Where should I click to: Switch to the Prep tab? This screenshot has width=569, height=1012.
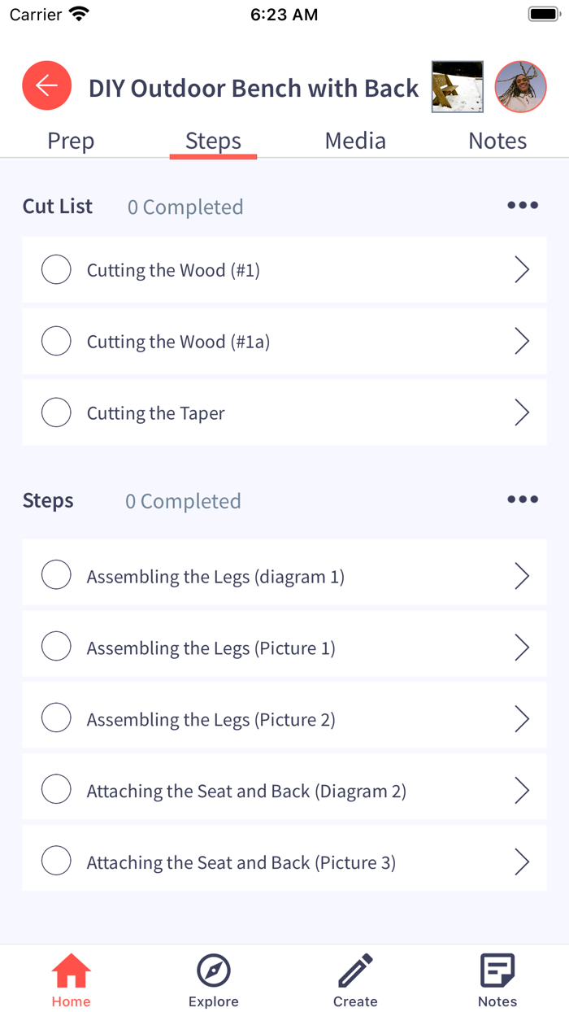pyautogui.click(x=71, y=141)
